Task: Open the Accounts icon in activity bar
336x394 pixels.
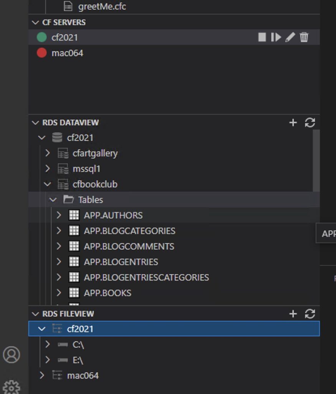Action: pyautogui.click(x=12, y=354)
